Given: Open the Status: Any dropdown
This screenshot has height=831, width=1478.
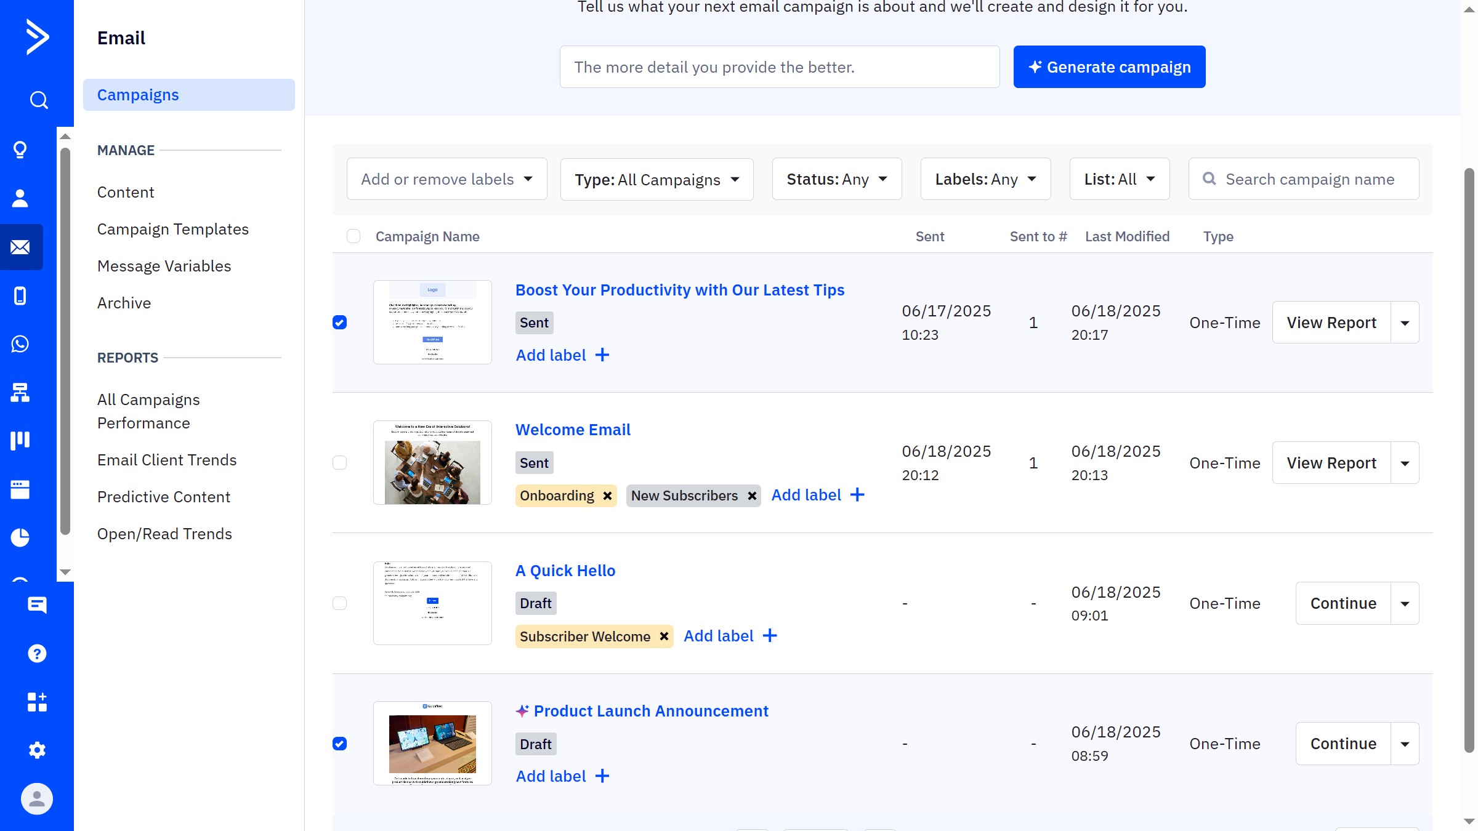Looking at the screenshot, I should [x=836, y=180].
